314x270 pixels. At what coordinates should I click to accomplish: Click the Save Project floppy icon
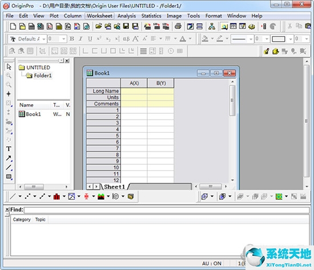point(126,26)
